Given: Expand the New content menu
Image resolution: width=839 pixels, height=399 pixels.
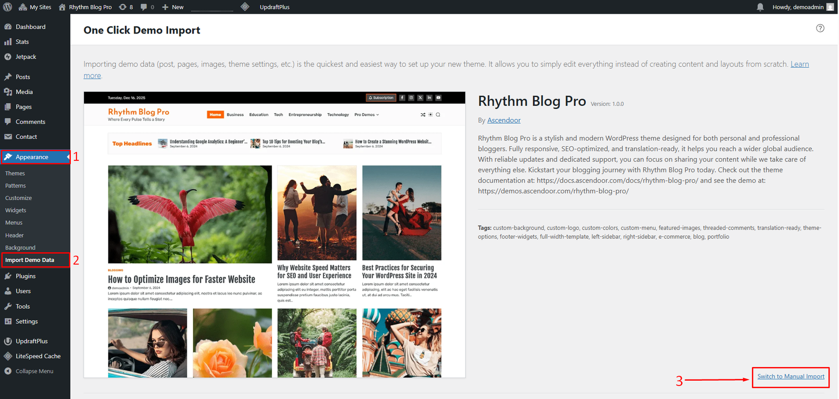Looking at the screenshot, I should [173, 7].
